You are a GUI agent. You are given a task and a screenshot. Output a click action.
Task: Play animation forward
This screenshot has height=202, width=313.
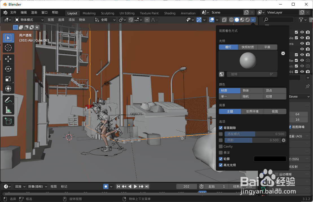pos(135,186)
